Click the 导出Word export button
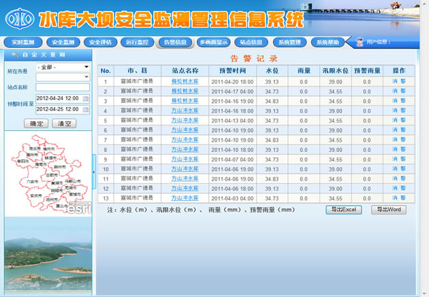Viewport: 429px width, 297px height. [x=389, y=210]
